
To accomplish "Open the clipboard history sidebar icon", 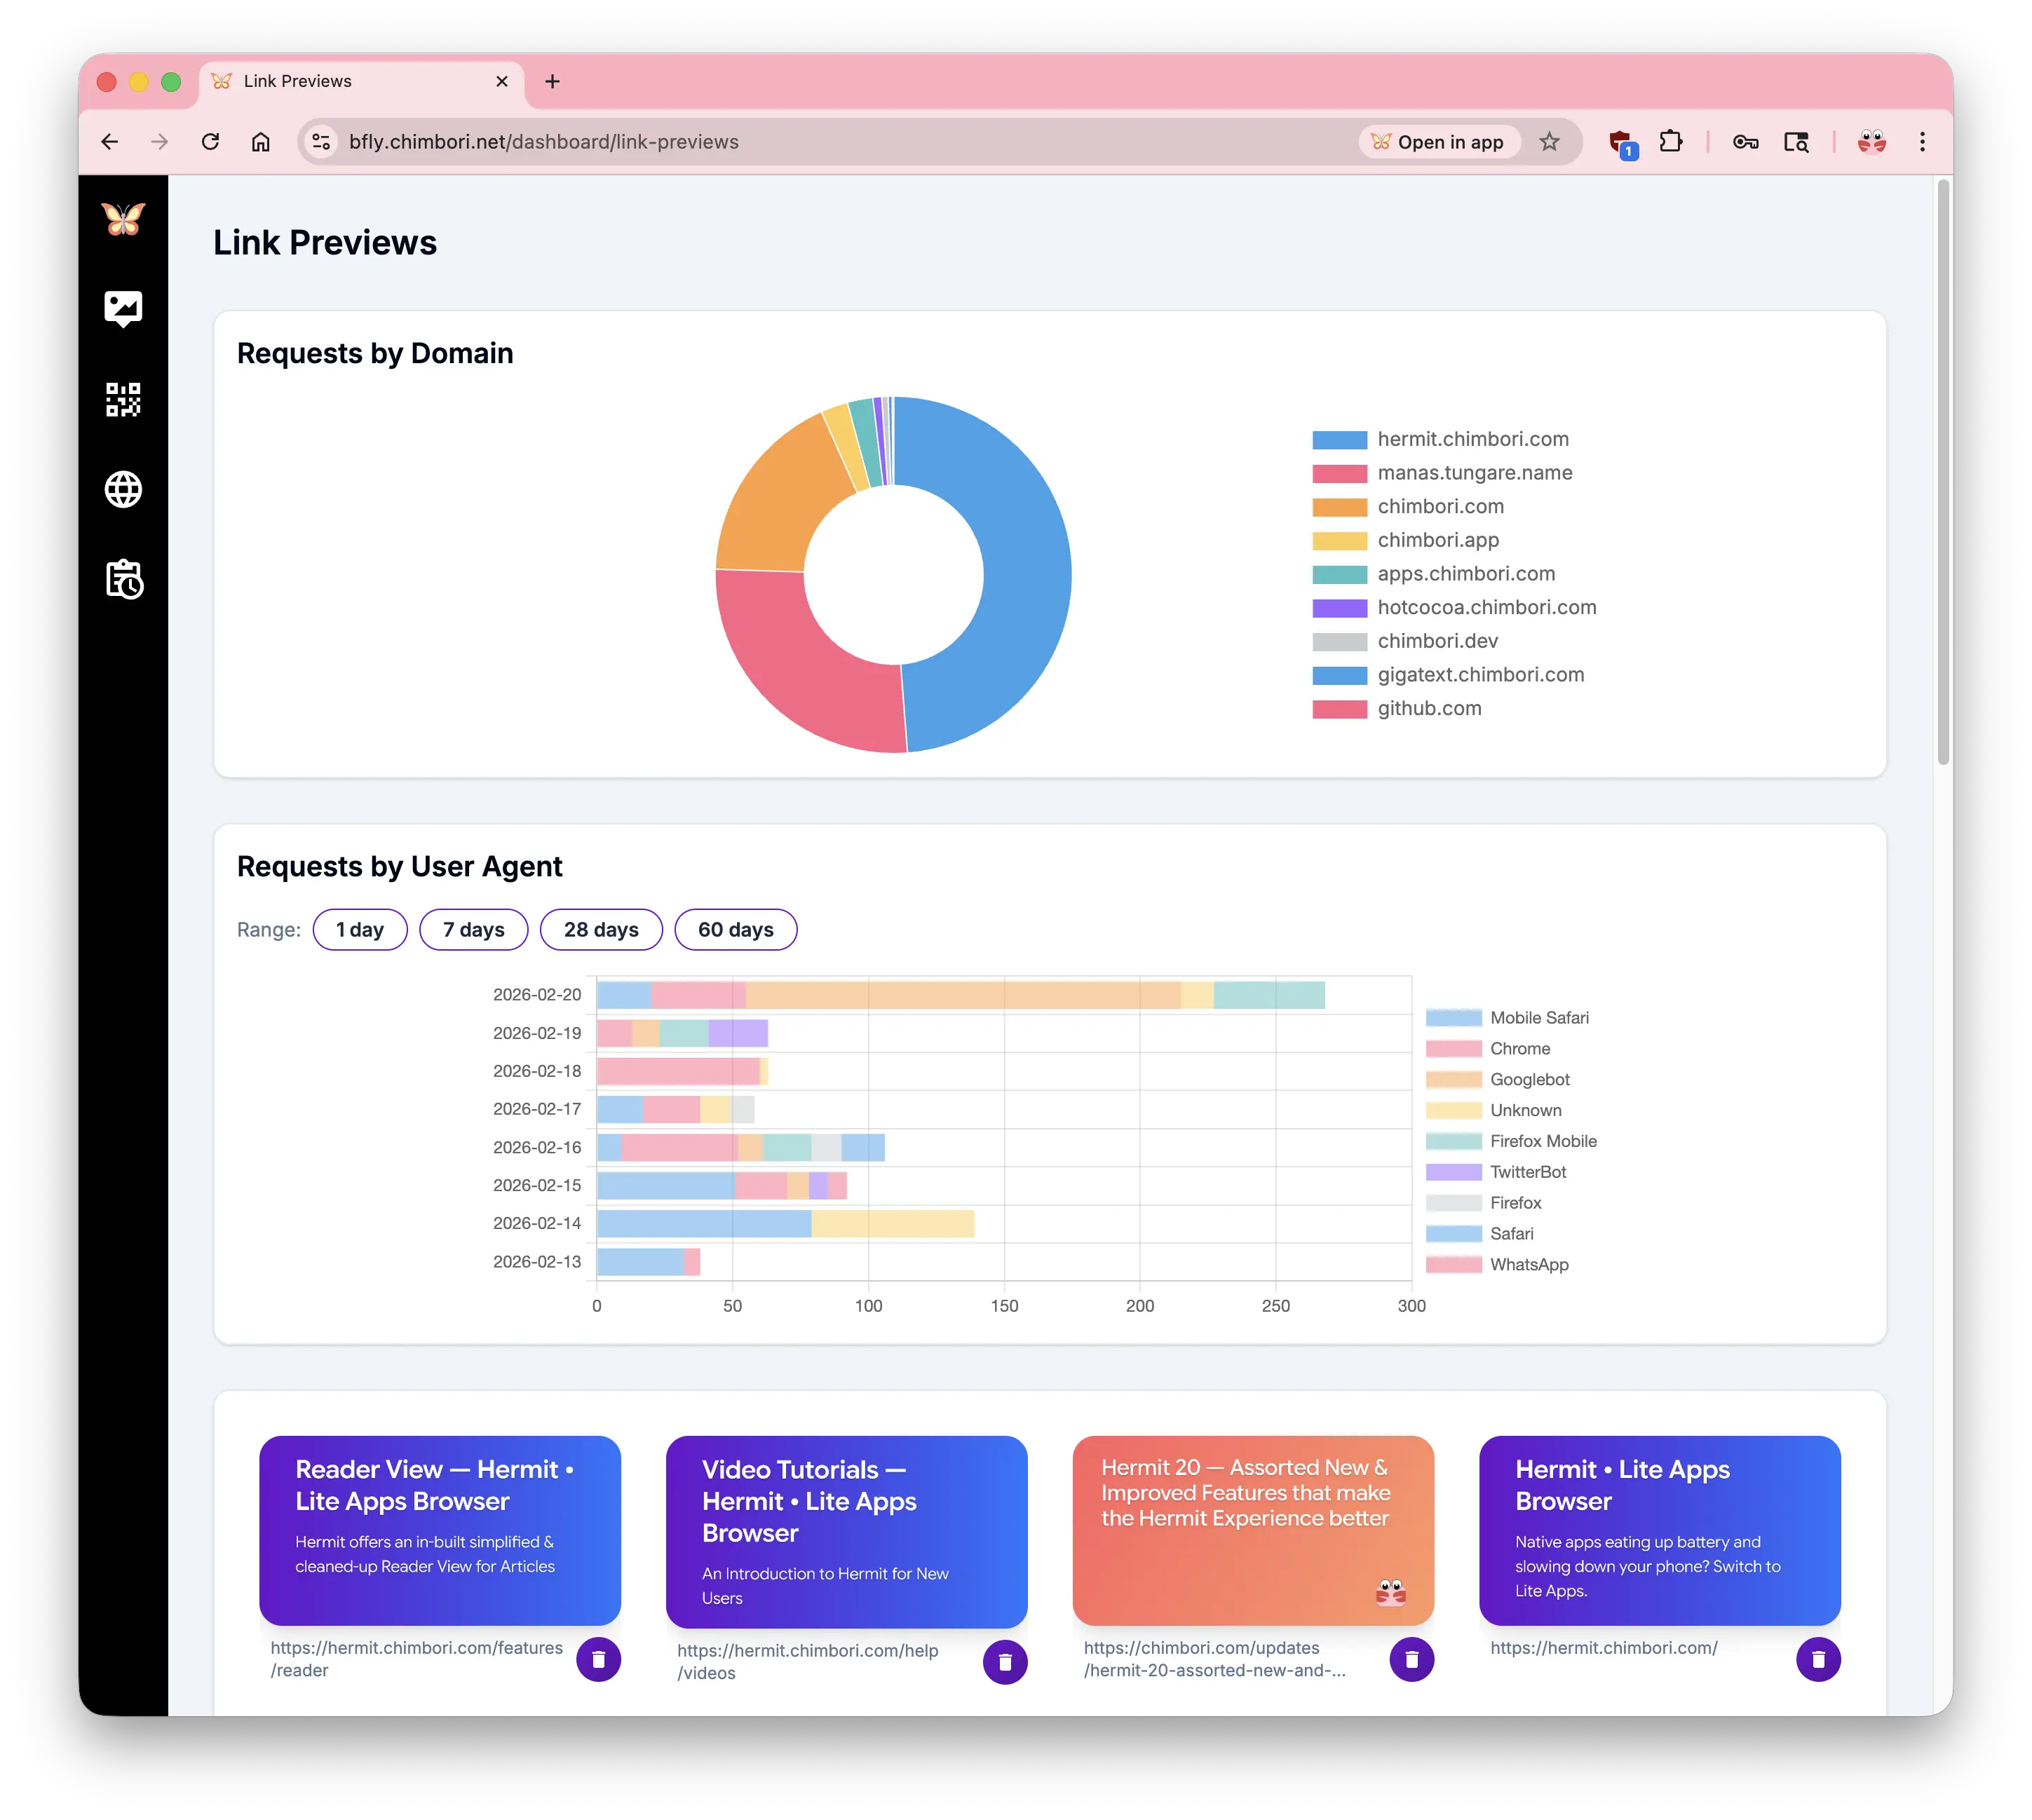I will tap(123, 579).
